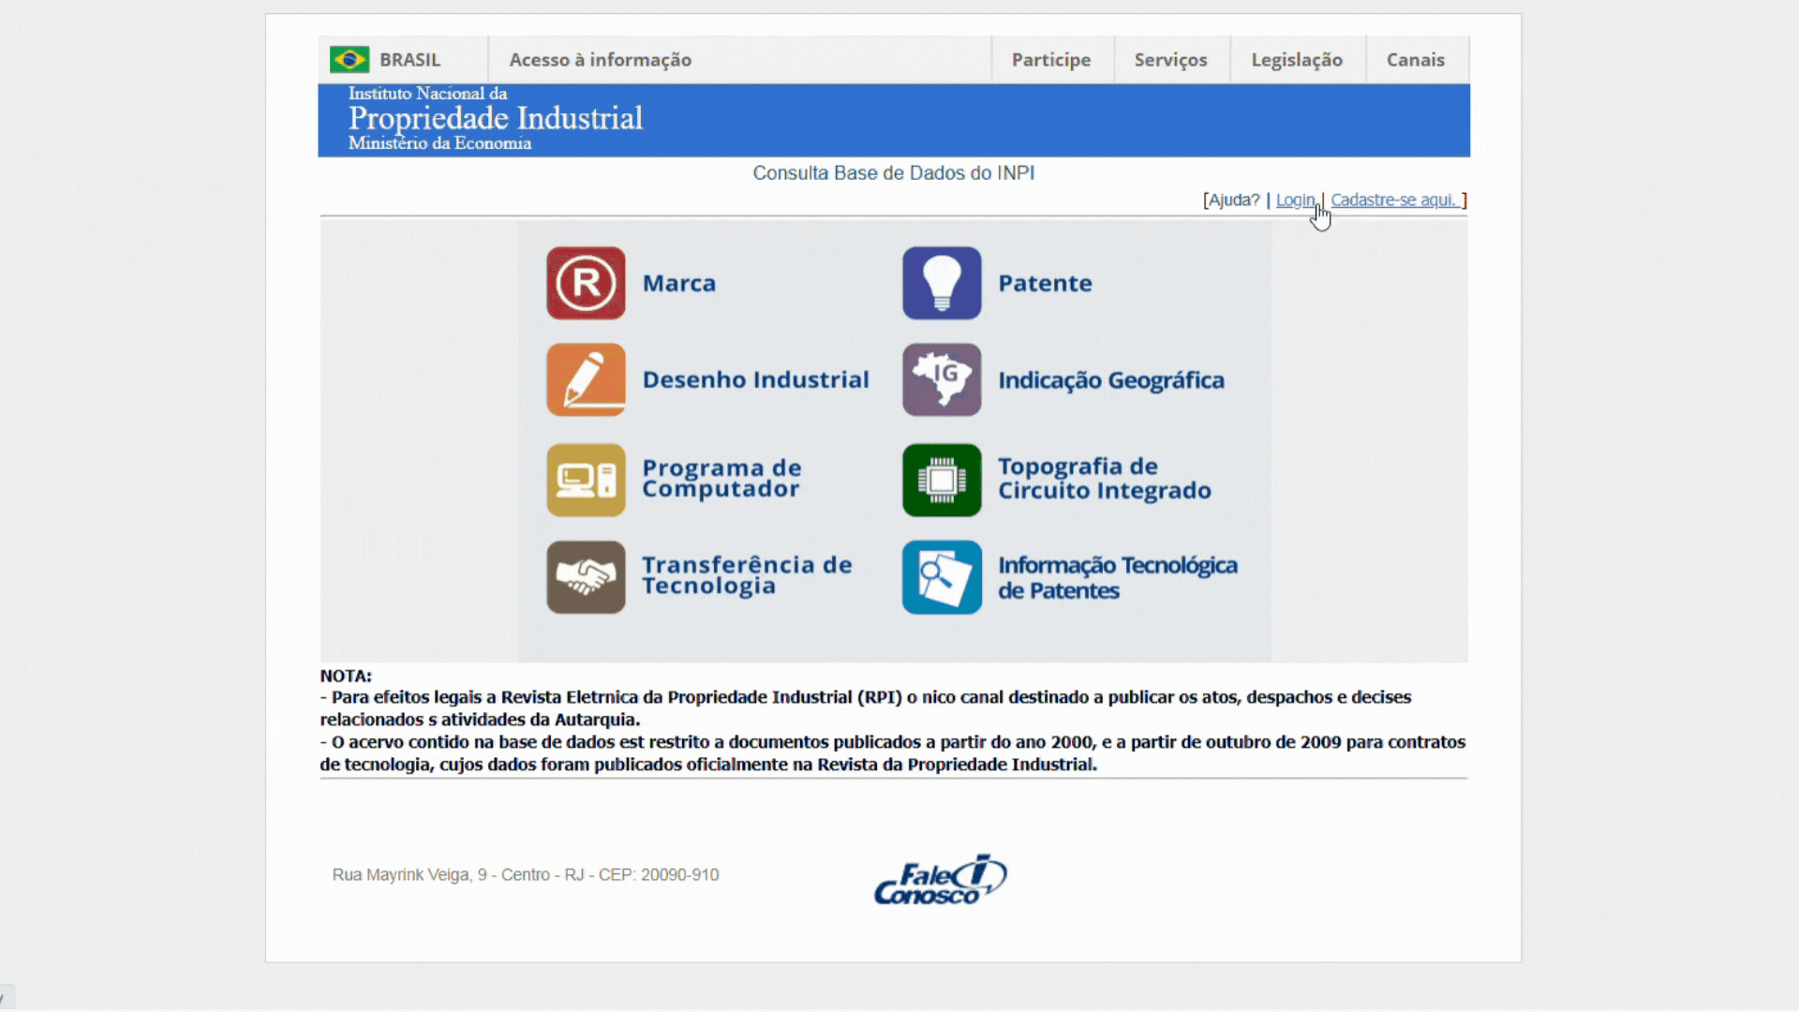Open the Fale Conosco logo
Viewport: 1799px width, 1012px height.
940,879
